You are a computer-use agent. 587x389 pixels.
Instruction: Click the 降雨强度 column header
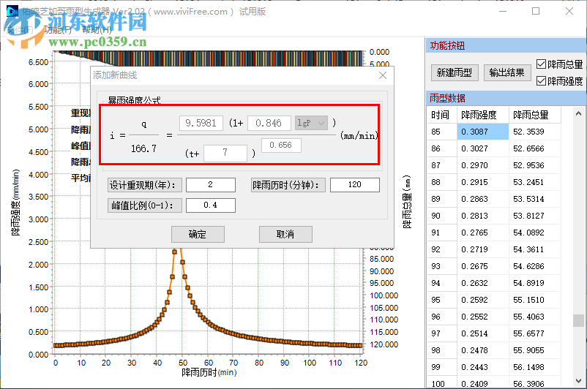coord(482,115)
